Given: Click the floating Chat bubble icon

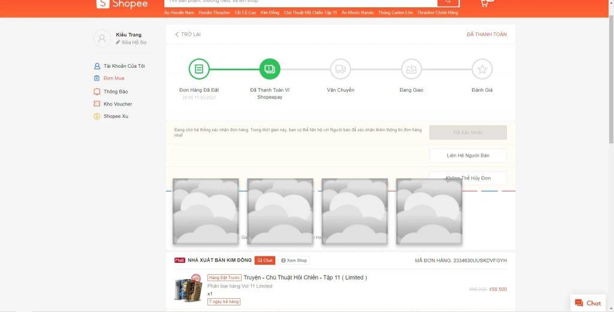Looking at the screenshot, I should (579, 303).
